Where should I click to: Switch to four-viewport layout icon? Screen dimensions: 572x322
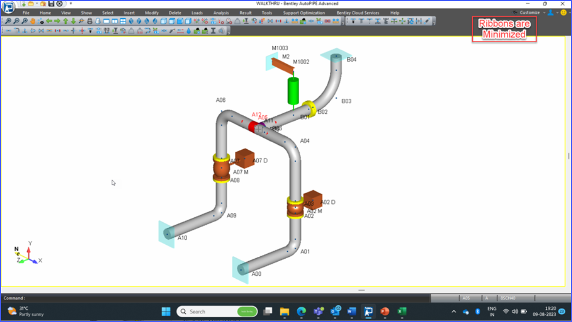point(123,21)
